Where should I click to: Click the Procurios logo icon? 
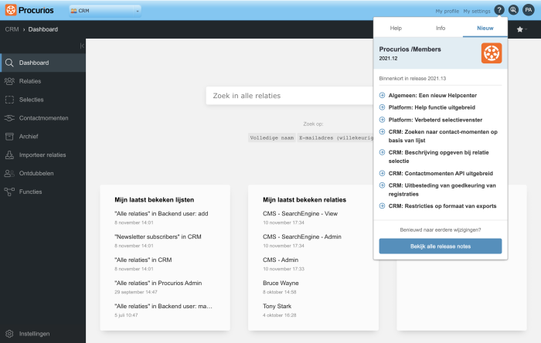coord(11,10)
